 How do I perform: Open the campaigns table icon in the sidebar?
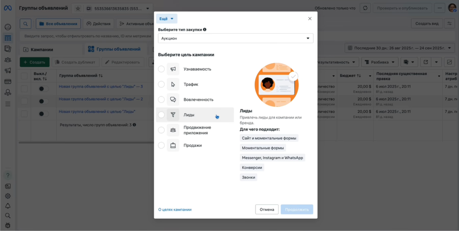point(8,38)
